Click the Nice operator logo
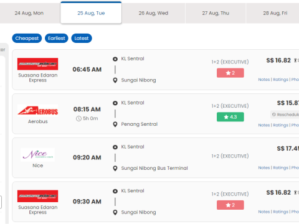Screen dimensions: 299x224 coord(37,154)
